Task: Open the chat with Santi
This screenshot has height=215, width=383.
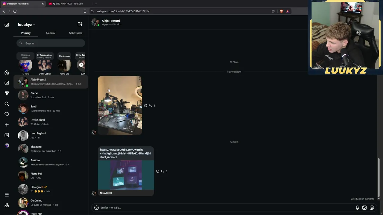Action: tap(51, 108)
